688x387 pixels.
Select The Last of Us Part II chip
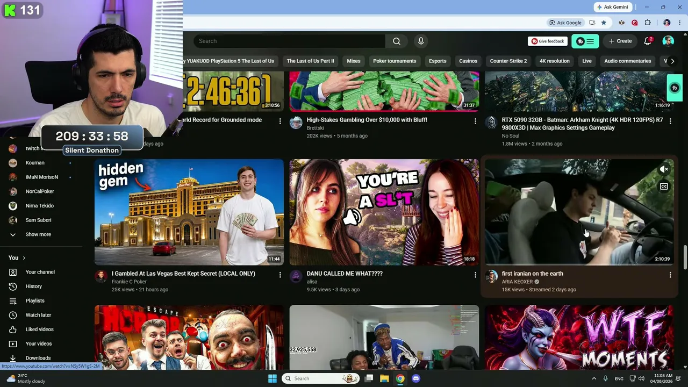tap(310, 61)
